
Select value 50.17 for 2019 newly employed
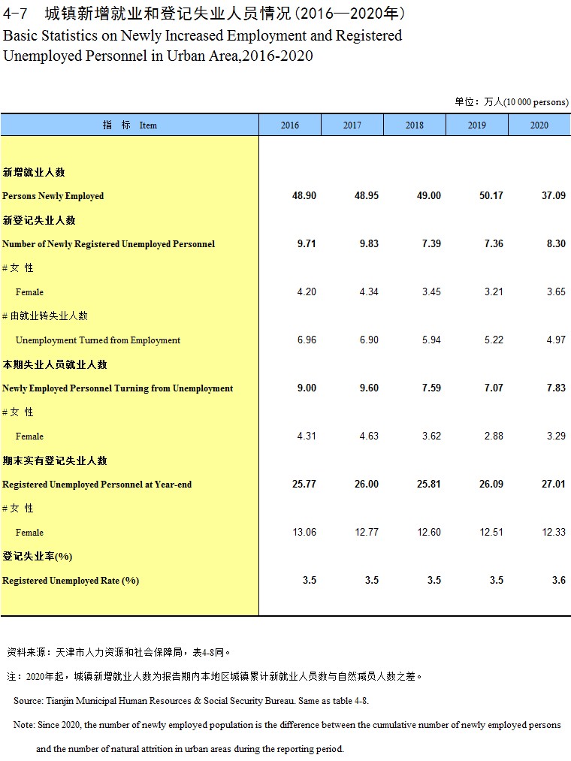point(491,195)
